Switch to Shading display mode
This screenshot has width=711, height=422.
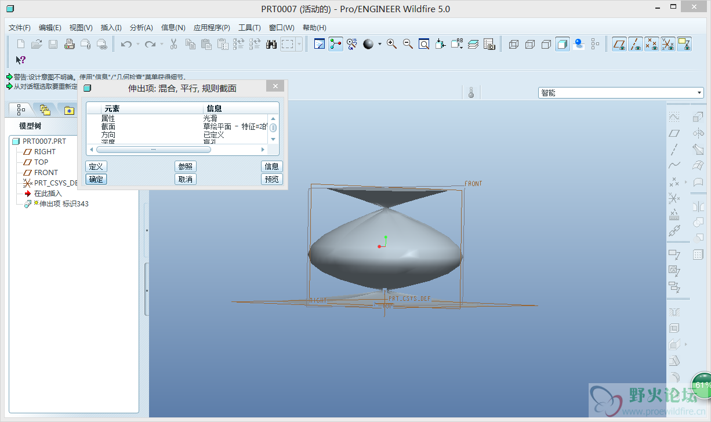point(562,44)
